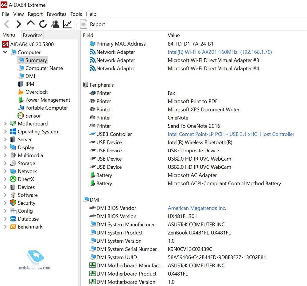Open the Help menu
Screen dimensions: 307x286
(x=91, y=14)
